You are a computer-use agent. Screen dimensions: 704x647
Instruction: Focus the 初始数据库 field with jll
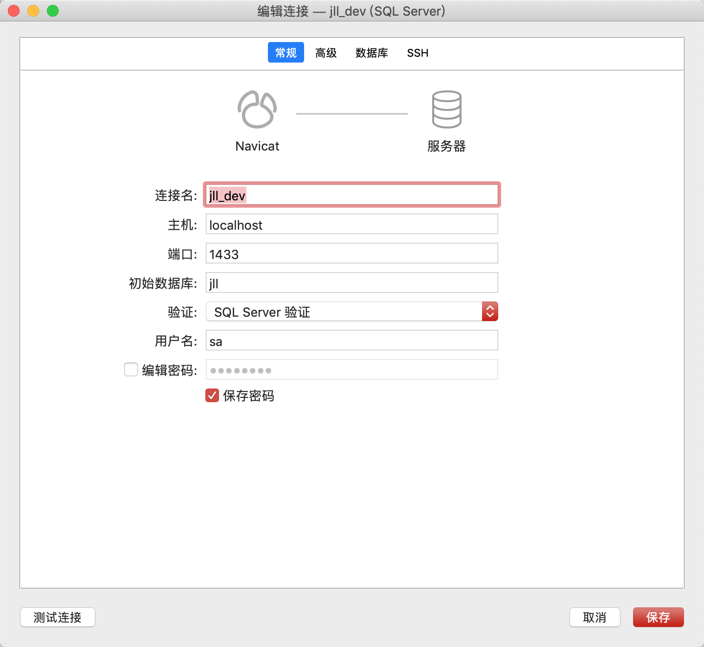click(352, 283)
